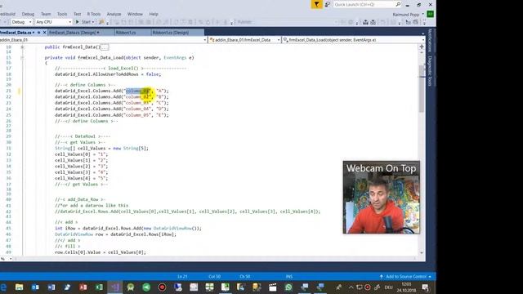
Task: Expand the collapsed frmExcel_Data() constructor region
Action: pyautogui.click(x=22, y=47)
